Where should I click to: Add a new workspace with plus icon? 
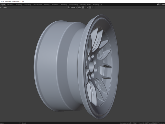point(101,5)
